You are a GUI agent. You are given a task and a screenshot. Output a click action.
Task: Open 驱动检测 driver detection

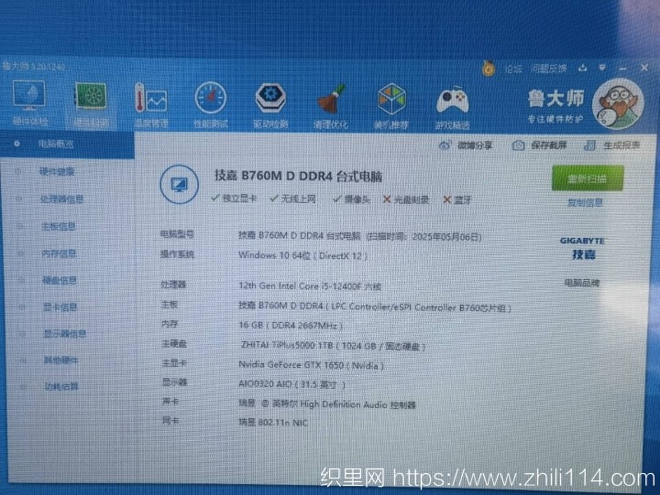click(x=270, y=106)
